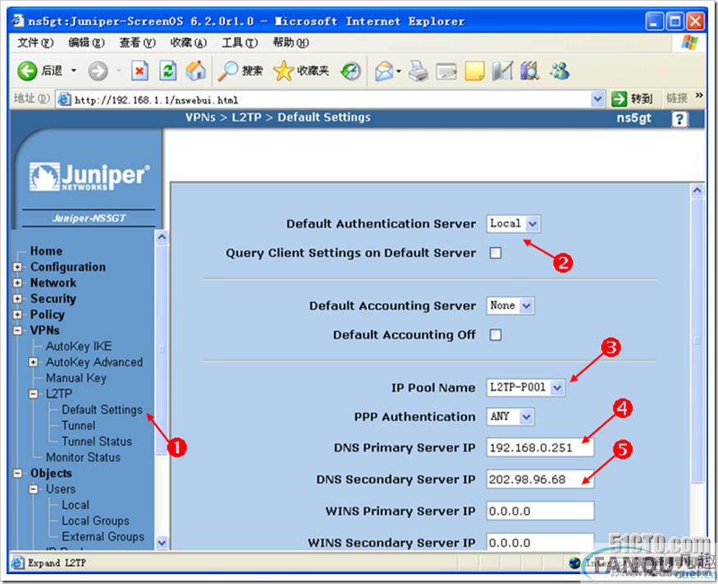
Task: Open the 查看(V) menu
Action: pos(137,43)
